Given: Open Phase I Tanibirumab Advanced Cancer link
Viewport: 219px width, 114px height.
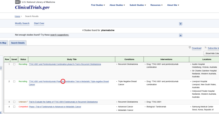Looking at the screenshot, I should pyautogui.click(x=55, y=107).
